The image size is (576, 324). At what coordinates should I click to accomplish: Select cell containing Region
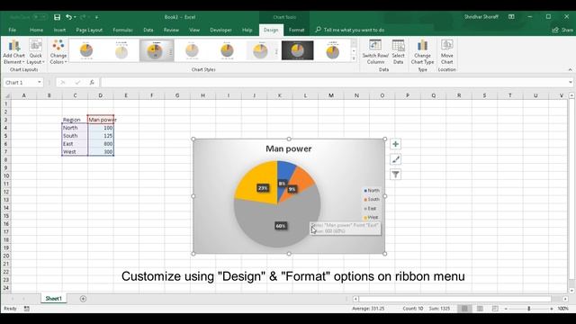pos(75,120)
